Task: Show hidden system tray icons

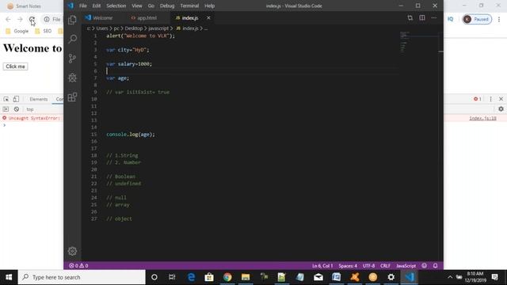Action: click(450, 277)
